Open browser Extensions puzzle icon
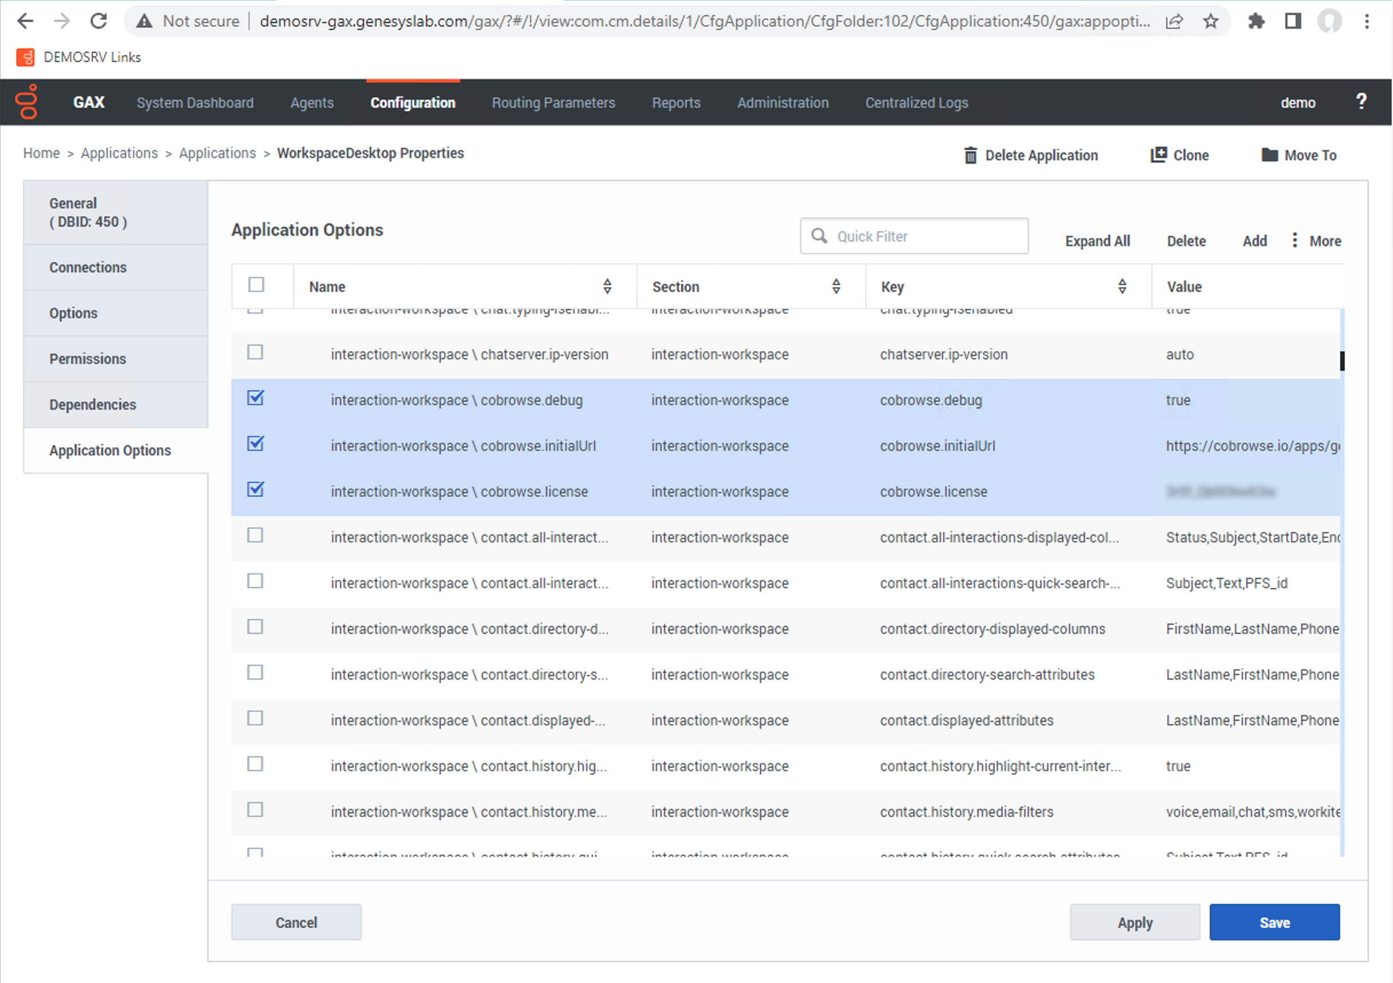Screen dimensions: 1393x983 1256,21
